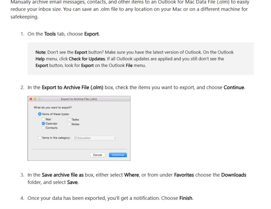Select the 'Items of these types' radio button
271x209 pixels.
[40, 114]
